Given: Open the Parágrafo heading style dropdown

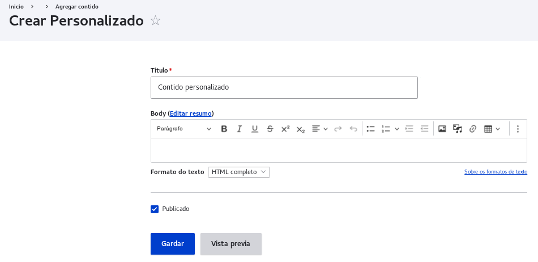Looking at the screenshot, I should point(183,129).
